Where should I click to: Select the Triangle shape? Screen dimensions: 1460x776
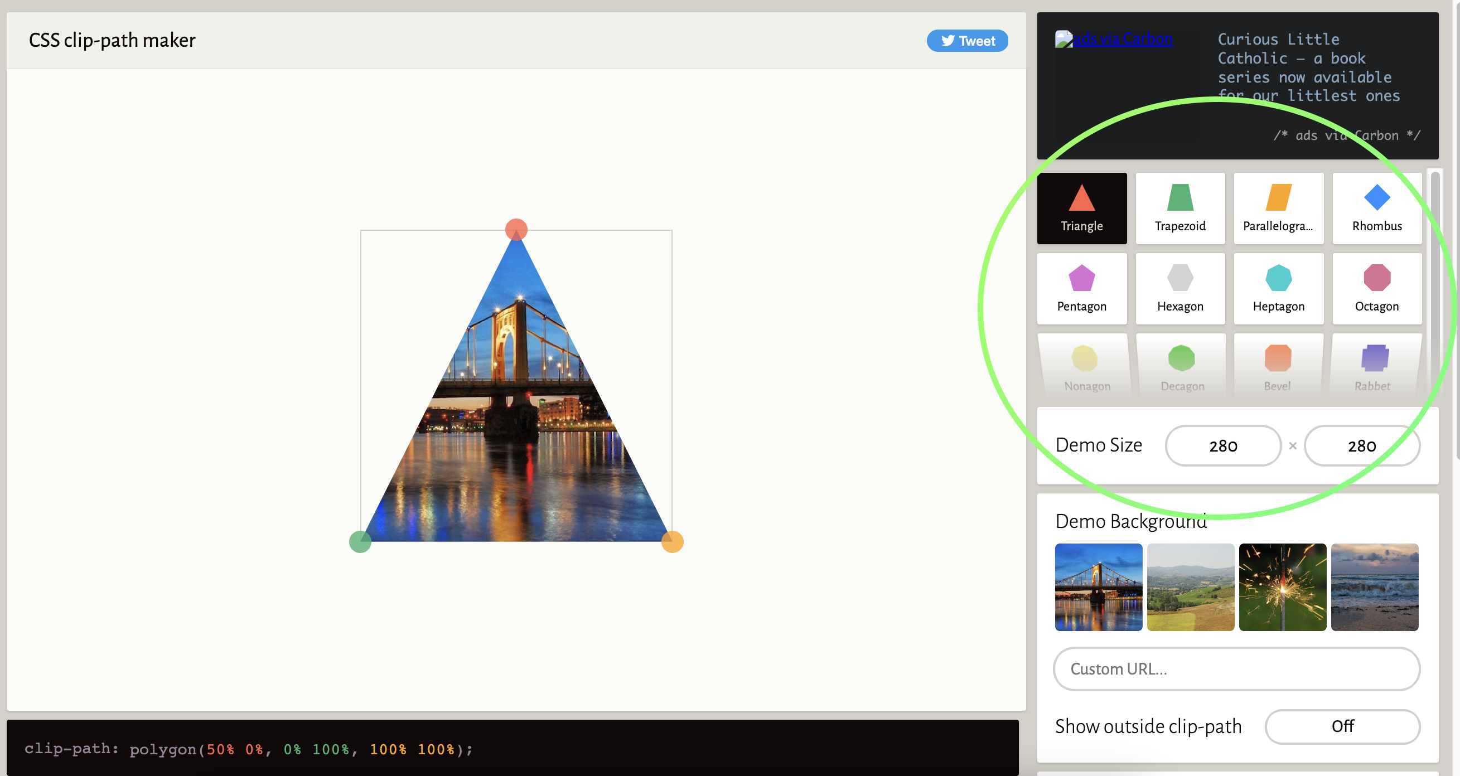[1081, 208]
